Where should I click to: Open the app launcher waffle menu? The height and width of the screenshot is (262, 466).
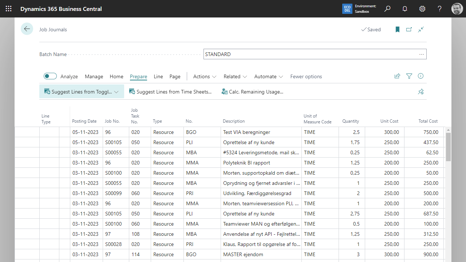click(x=9, y=9)
